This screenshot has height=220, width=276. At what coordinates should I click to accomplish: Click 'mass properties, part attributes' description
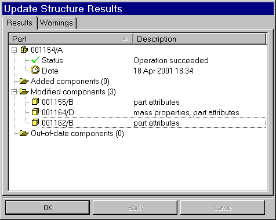coord(186,112)
